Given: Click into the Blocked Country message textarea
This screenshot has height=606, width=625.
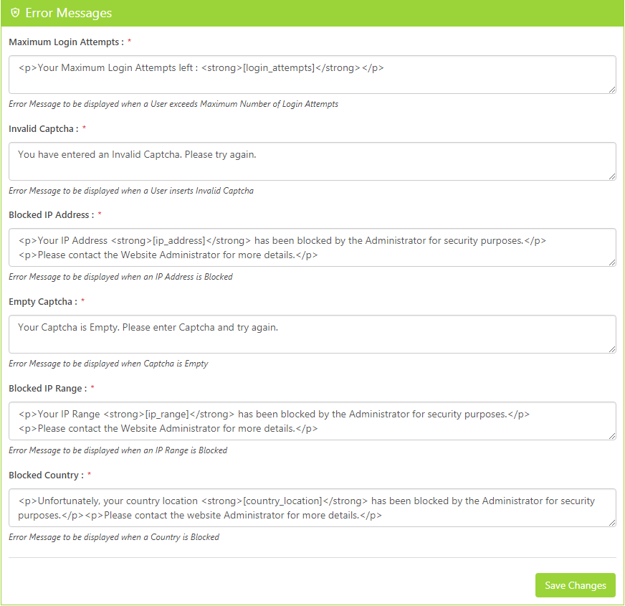Looking at the screenshot, I should click(312, 508).
